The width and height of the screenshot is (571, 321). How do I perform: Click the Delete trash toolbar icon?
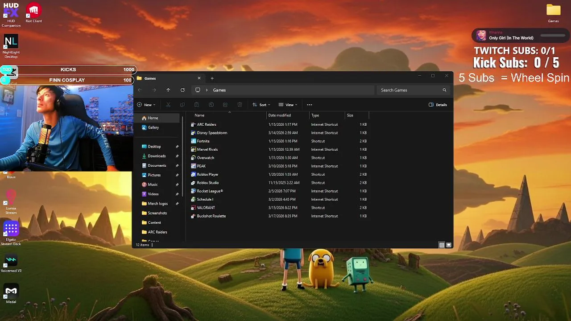pyautogui.click(x=240, y=105)
